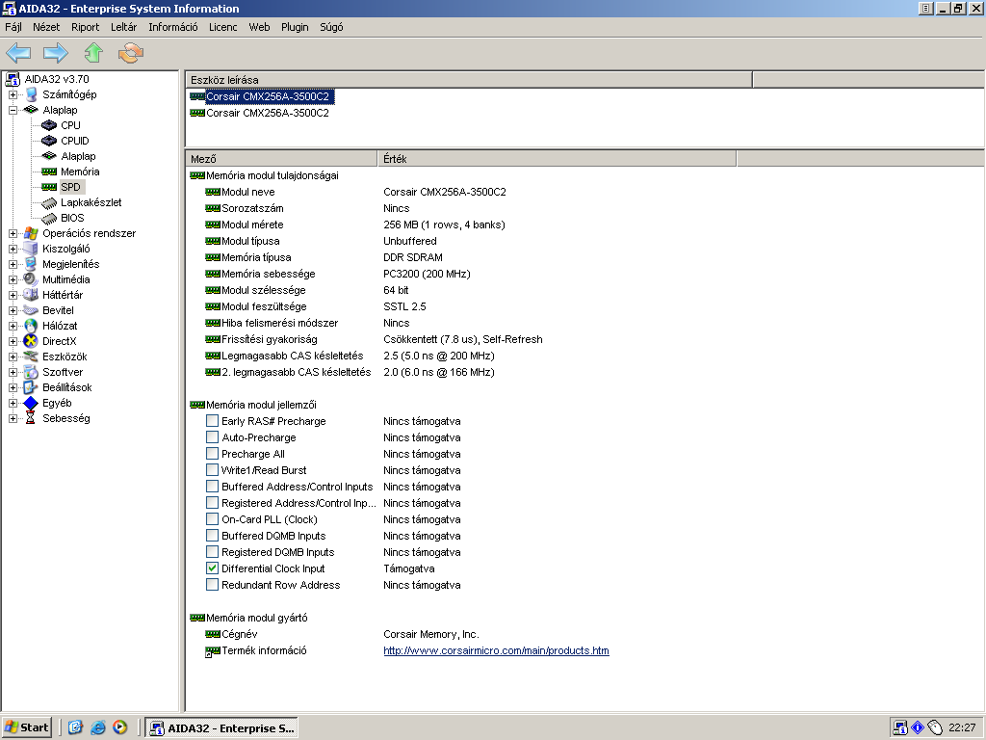Click the Multimédia speaker icon
Viewport: 986px width, 740px height.
pyautogui.click(x=31, y=279)
